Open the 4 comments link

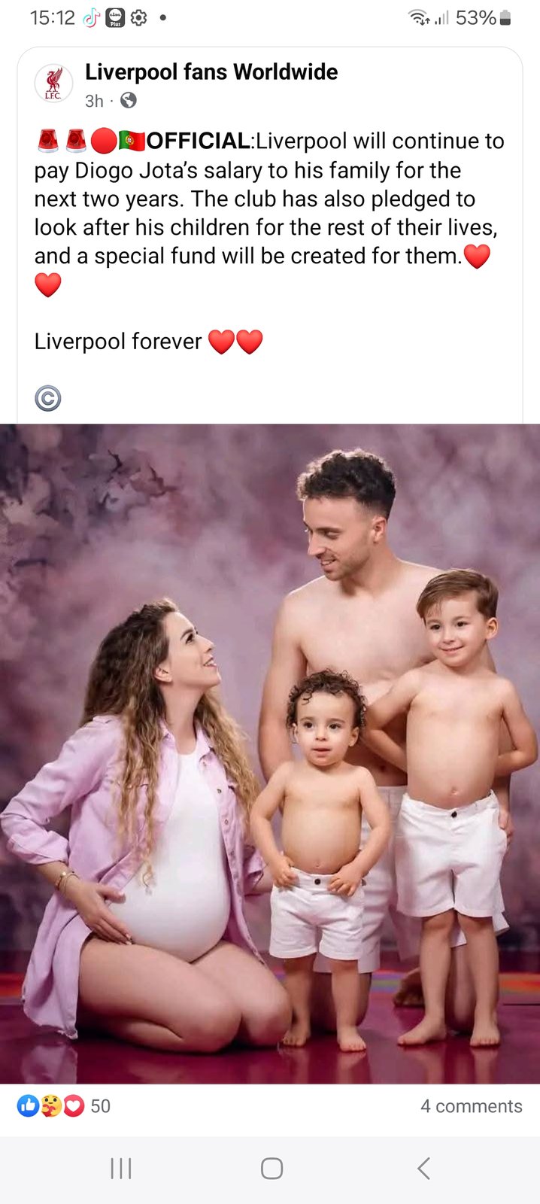471,1106
